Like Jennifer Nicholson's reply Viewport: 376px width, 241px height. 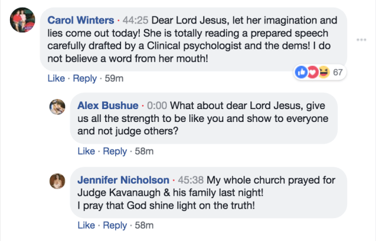click(86, 225)
